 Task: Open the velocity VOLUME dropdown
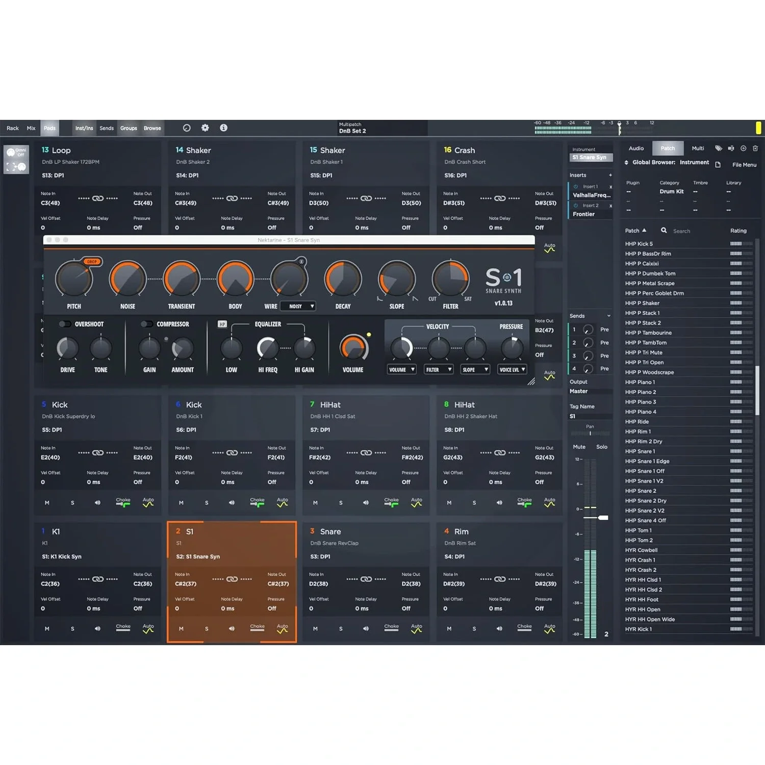point(401,370)
